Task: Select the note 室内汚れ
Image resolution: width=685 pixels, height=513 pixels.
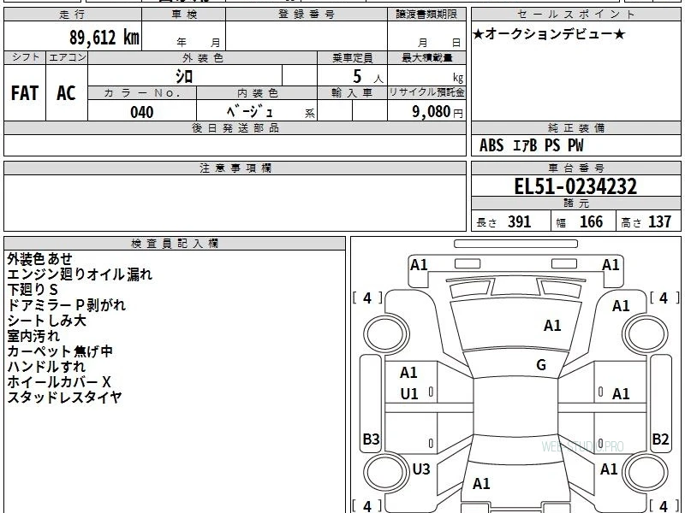Action: coord(33,336)
